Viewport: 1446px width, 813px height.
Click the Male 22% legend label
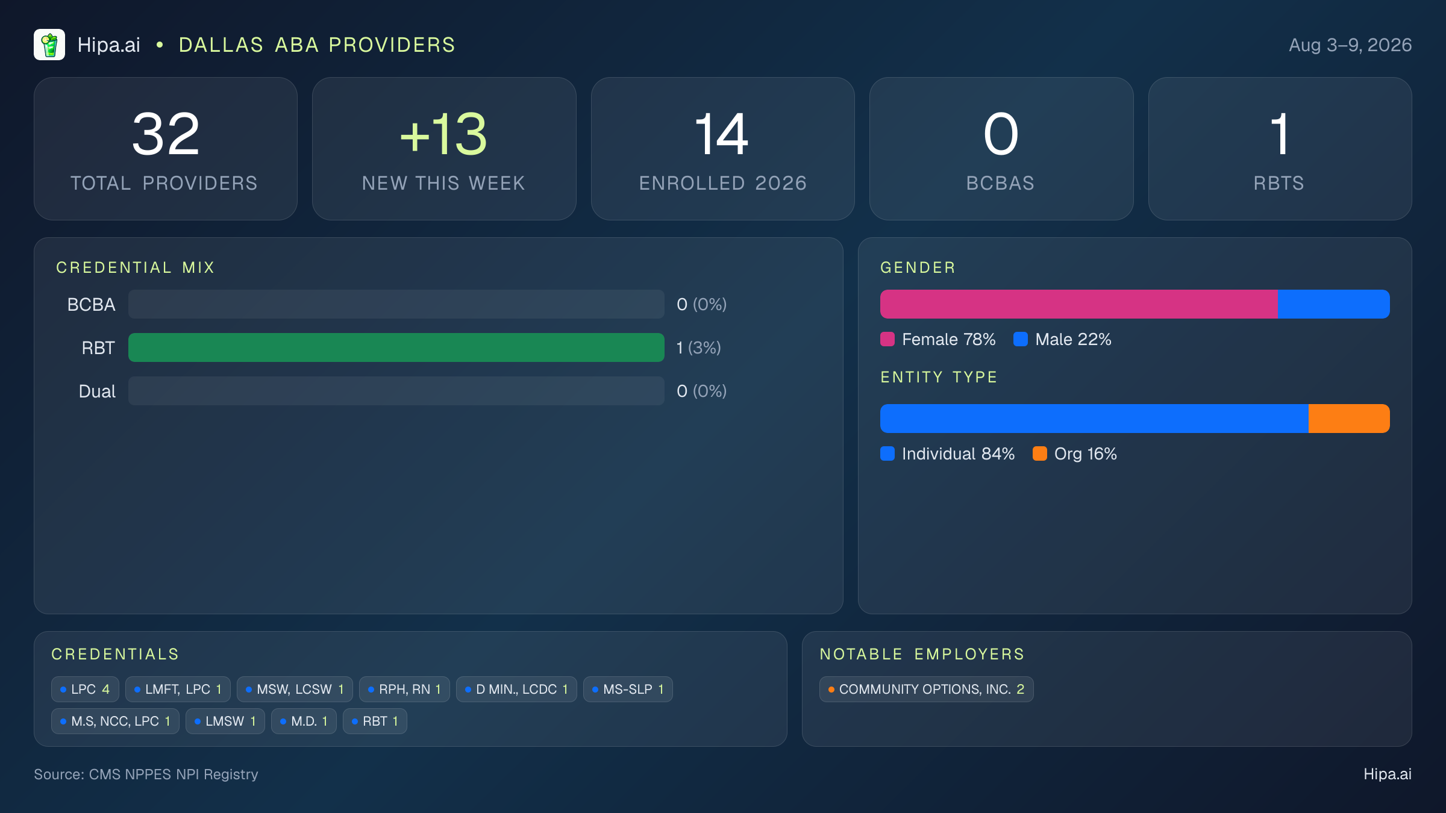[x=1074, y=339]
